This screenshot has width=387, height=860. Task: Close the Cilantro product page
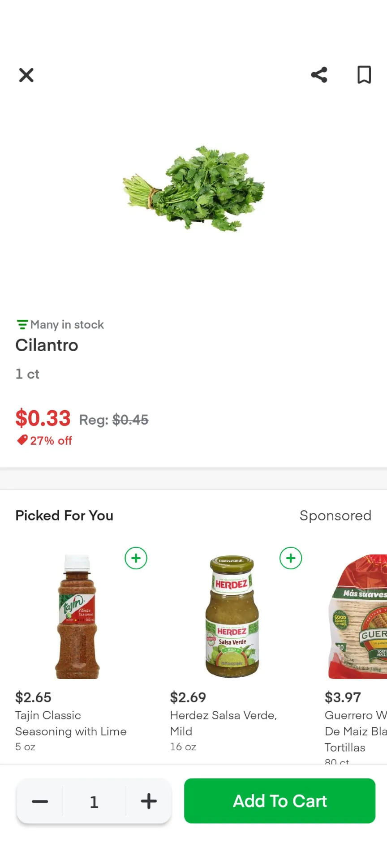click(x=26, y=75)
